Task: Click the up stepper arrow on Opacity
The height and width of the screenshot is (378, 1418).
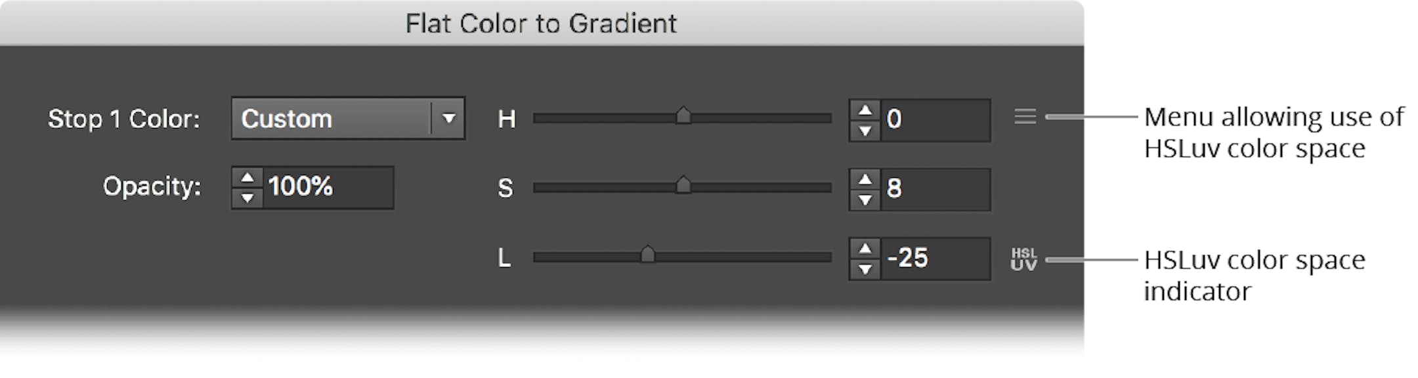Action: tap(248, 178)
